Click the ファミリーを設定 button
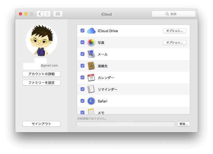Screen dimensions: 213x154 coord(42,83)
